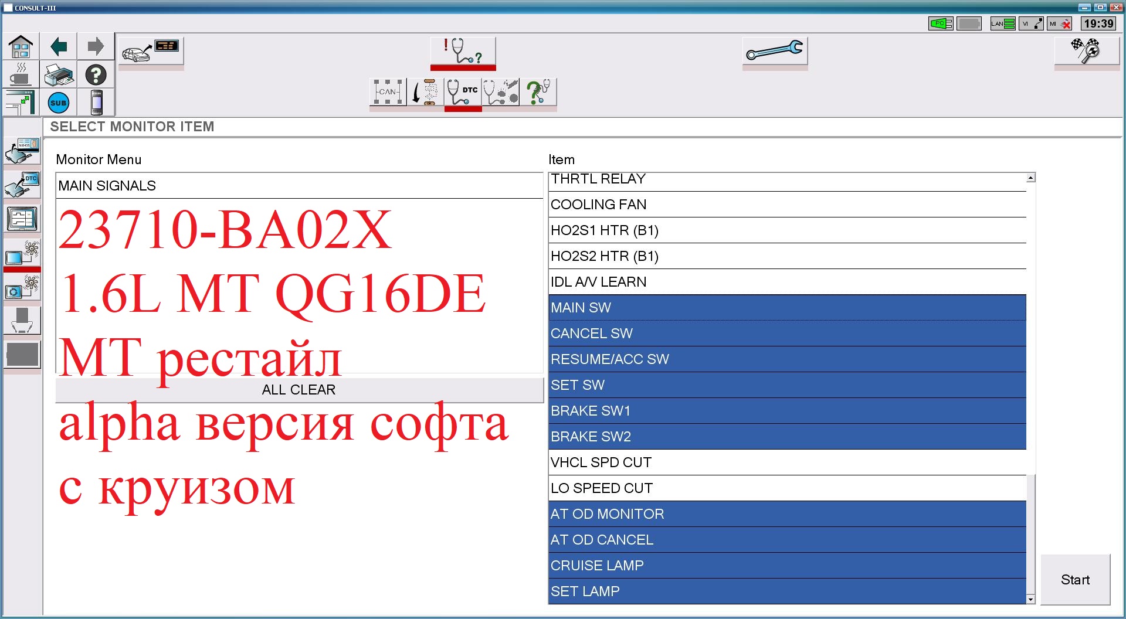1126x619 pixels.
Task: Click the green Back arrow
Action: 59,46
